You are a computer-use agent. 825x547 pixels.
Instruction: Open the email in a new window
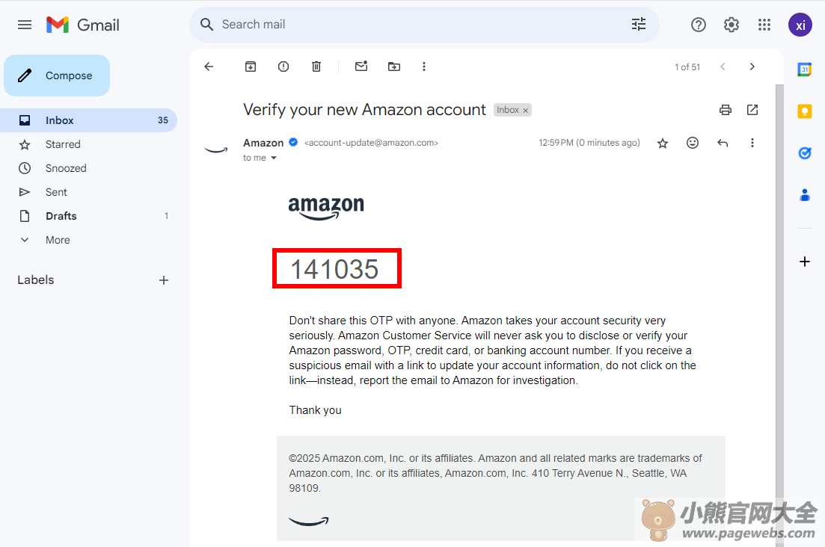tap(752, 110)
